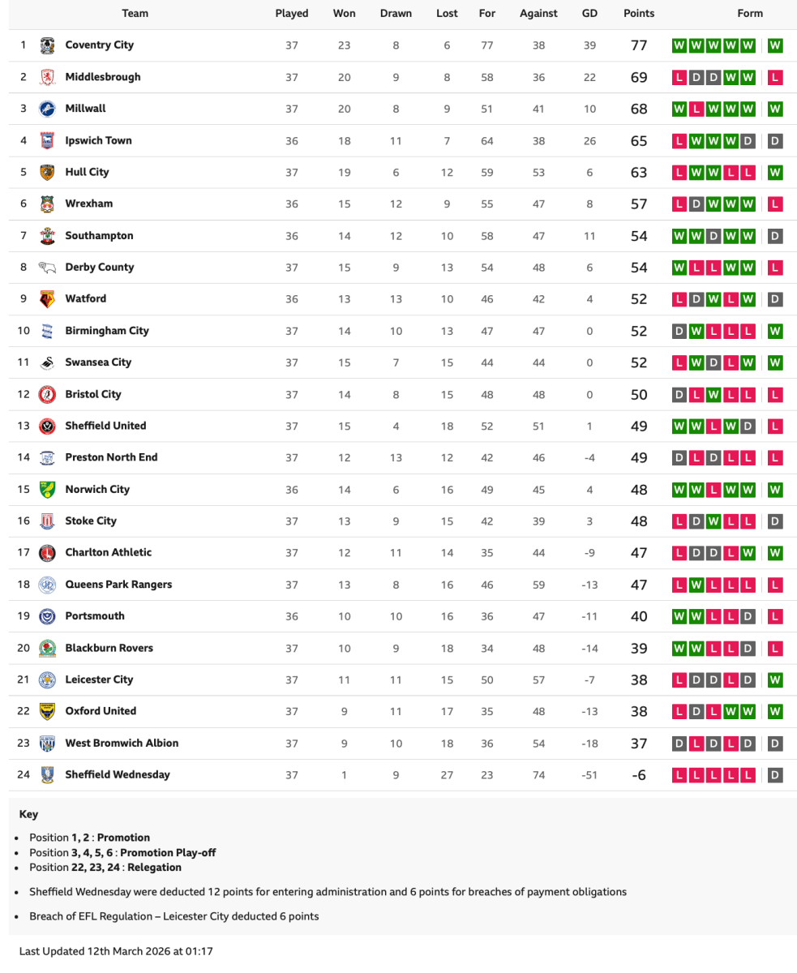The image size is (797, 973).
Task: Select the Queens Park Rangers link
Action: [x=118, y=584]
